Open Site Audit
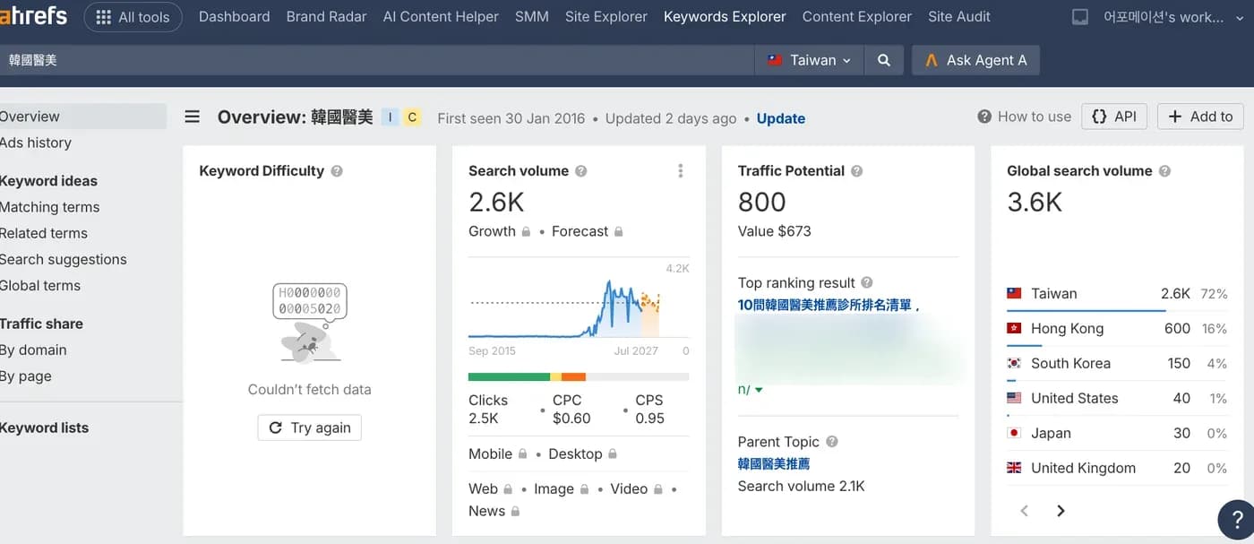Image resolution: width=1254 pixels, height=544 pixels. tap(959, 16)
